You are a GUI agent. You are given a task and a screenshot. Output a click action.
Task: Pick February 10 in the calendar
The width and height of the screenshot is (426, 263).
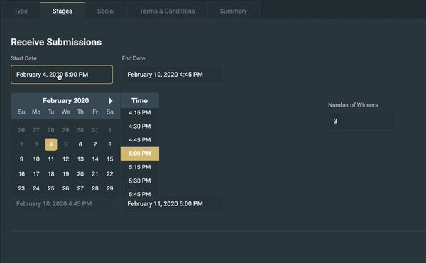tap(36, 159)
